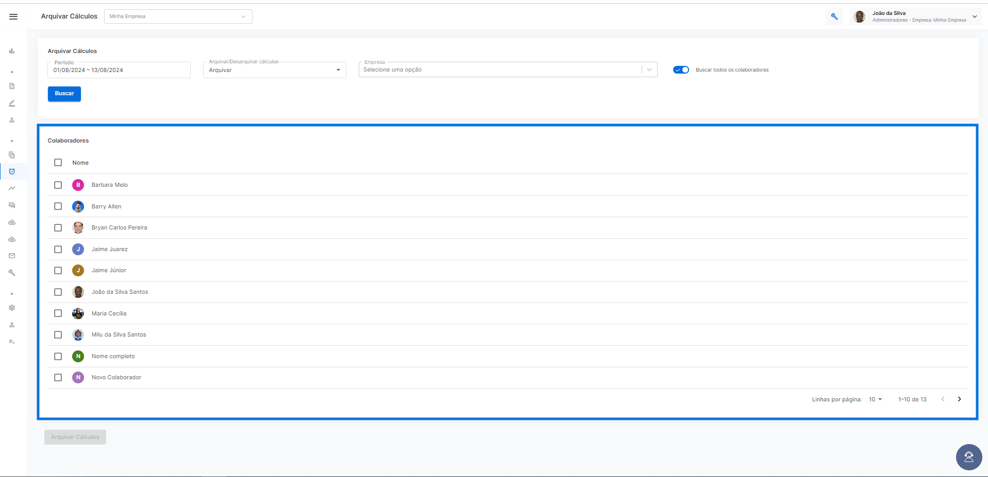Click the 'Nome' column header
Screen dimensions: 988x477
tap(80, 163)
